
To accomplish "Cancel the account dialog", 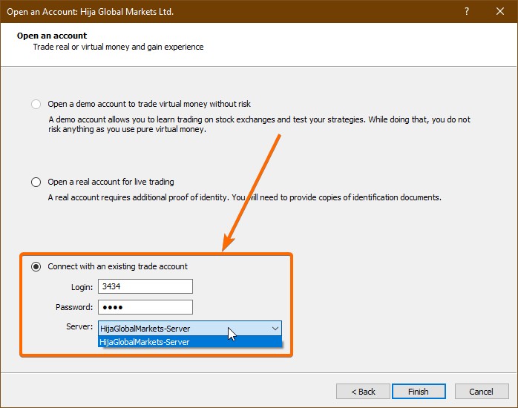I will pyautogui.click(x=482, y=392).
